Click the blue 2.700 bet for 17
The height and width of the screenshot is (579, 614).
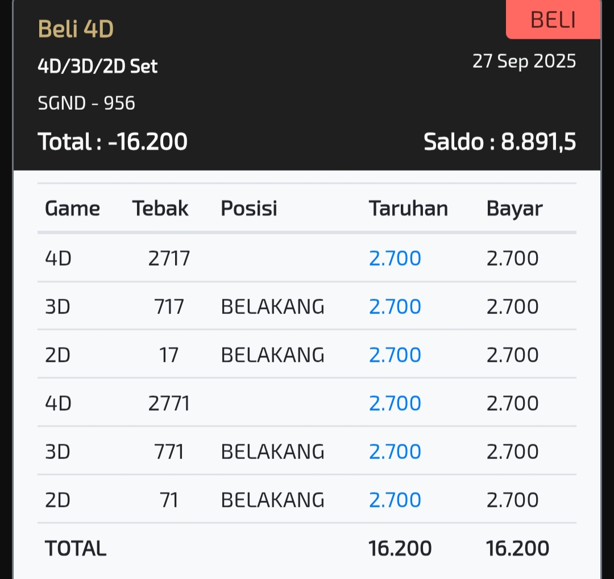[x=395, y=355]
